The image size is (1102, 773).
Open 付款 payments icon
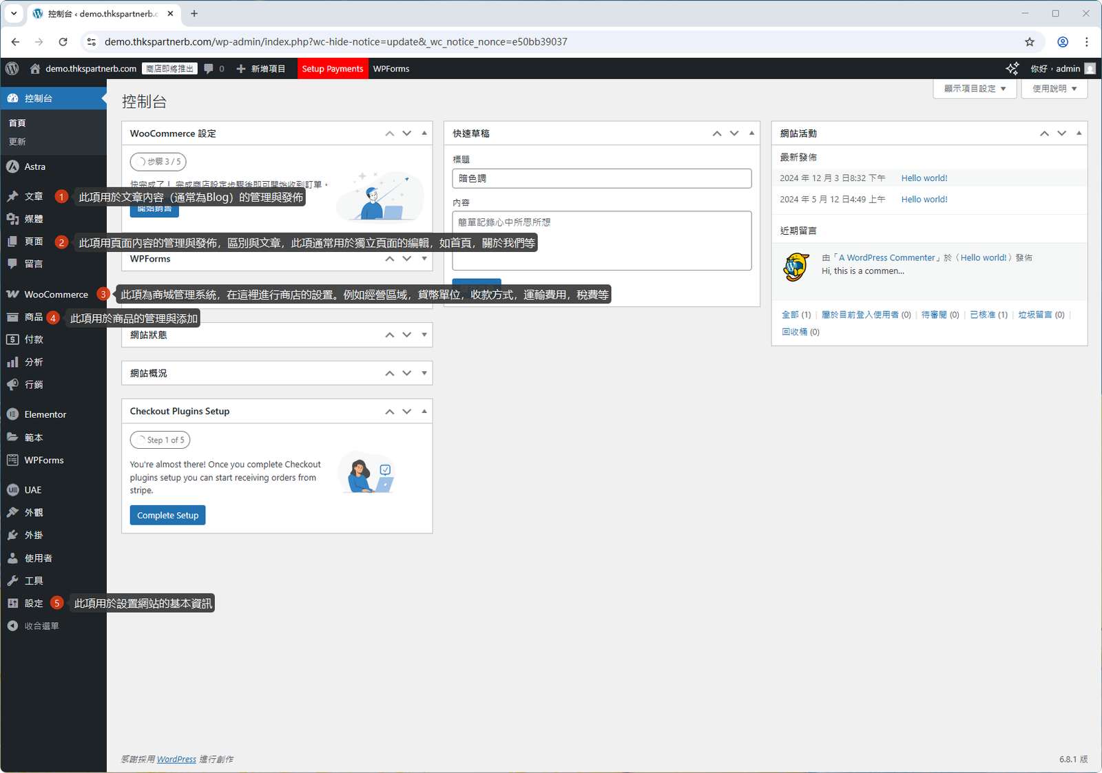[12, 339]
